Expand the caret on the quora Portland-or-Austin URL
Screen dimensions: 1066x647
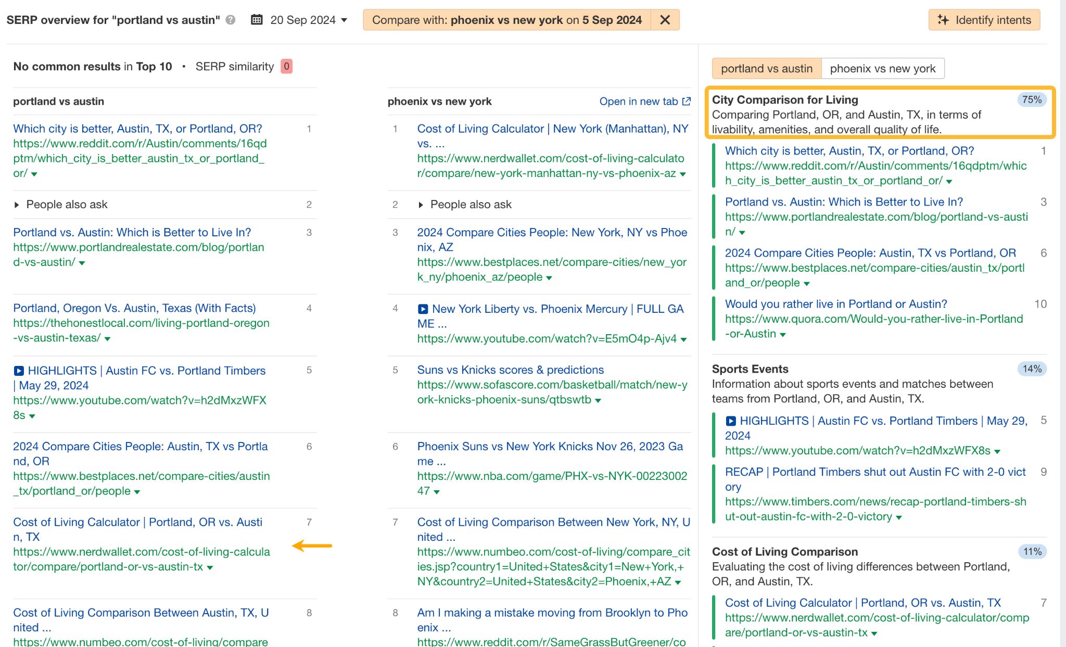point(783,334)
